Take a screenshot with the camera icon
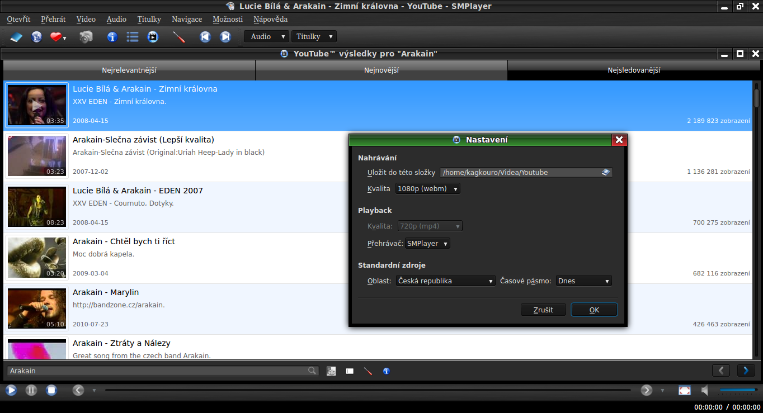This screenshot has width=763, height=413. click(86, 37)
